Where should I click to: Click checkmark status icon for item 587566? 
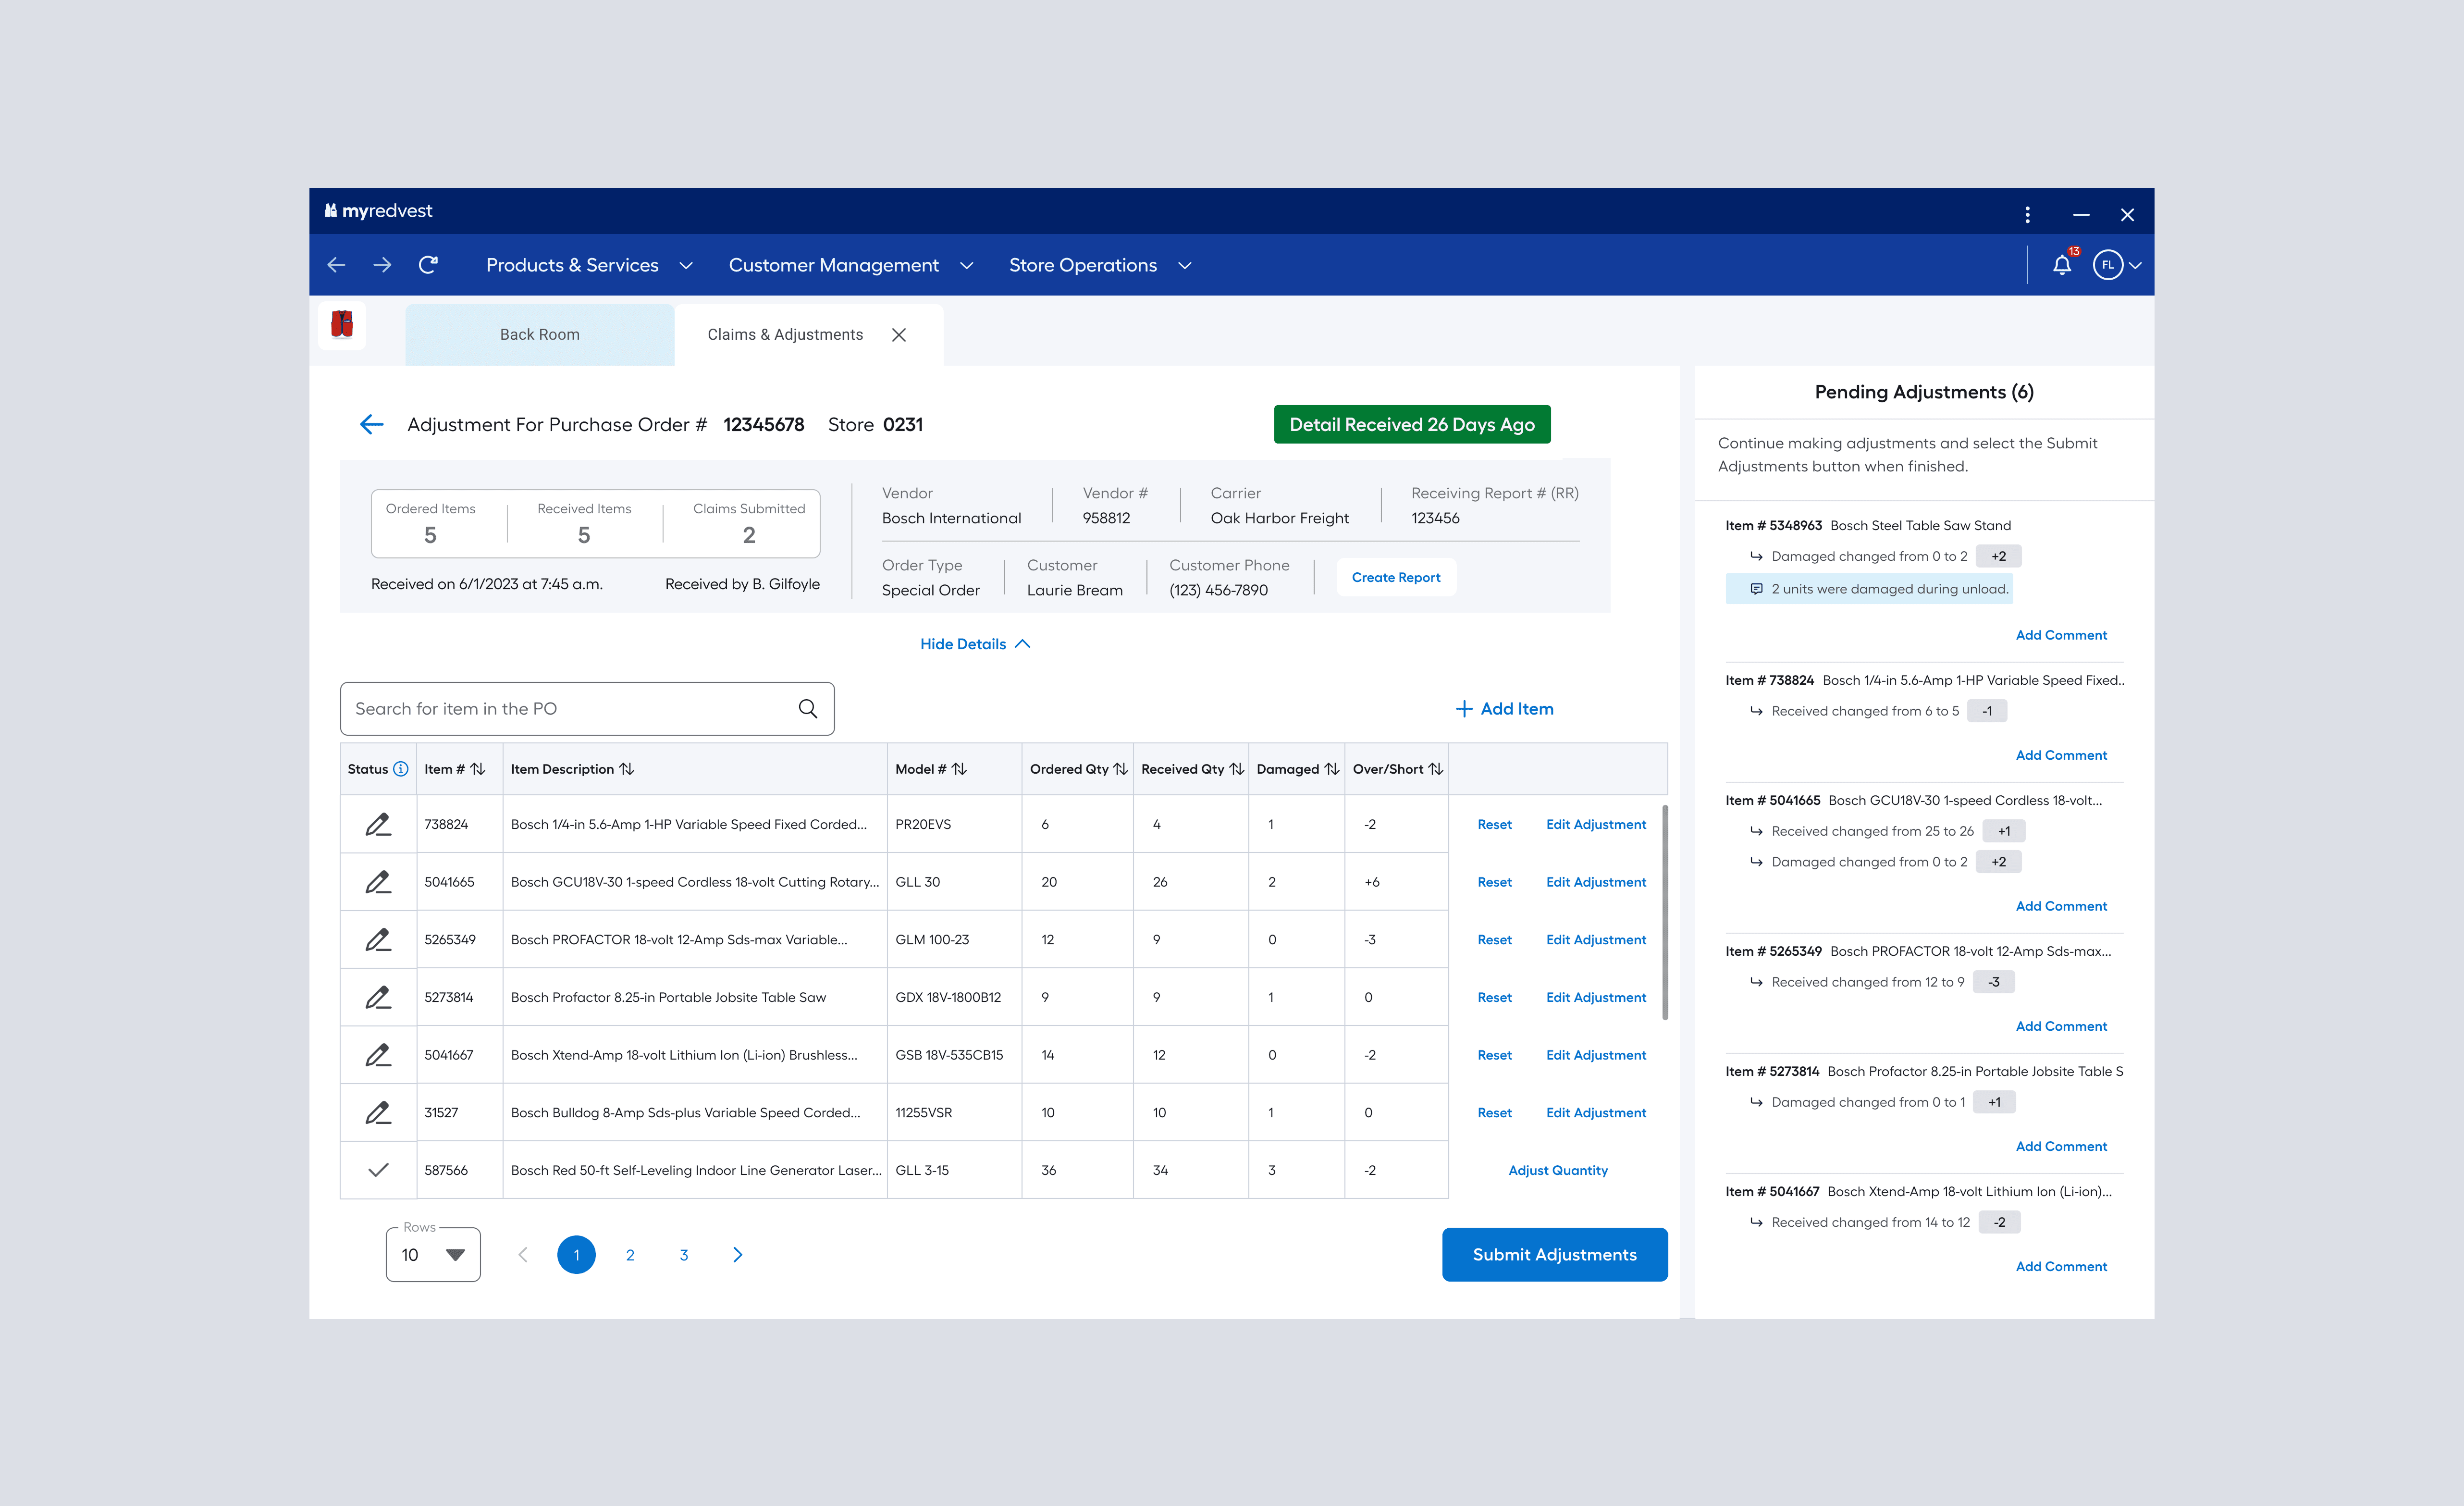click(378, 1170)
